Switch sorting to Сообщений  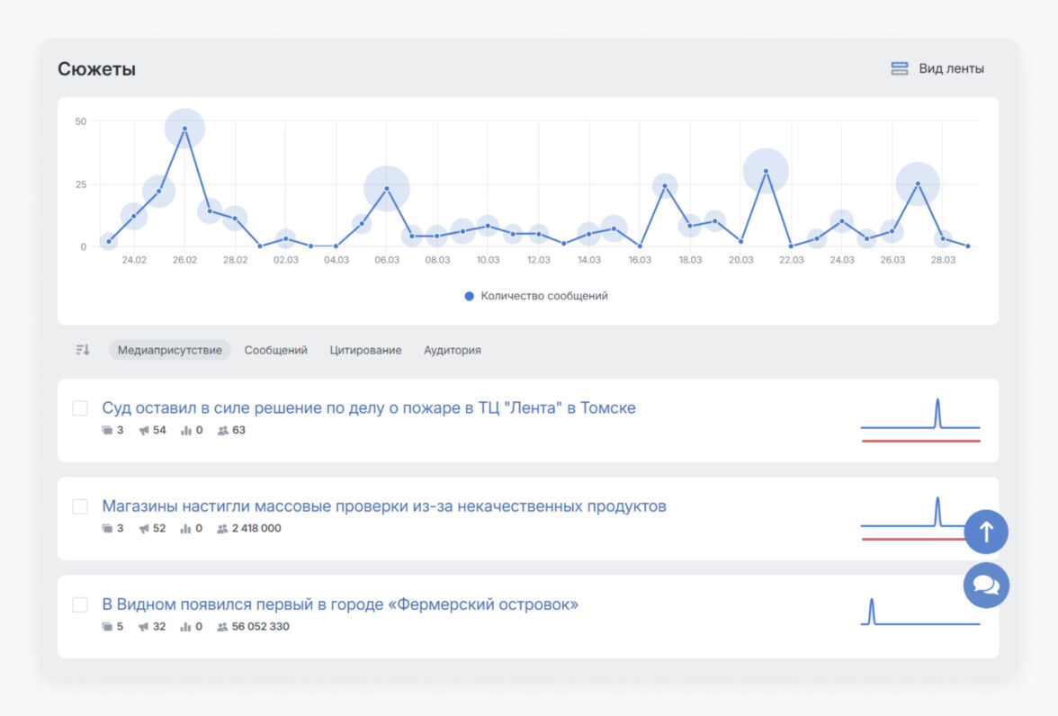tap(276, 350)
